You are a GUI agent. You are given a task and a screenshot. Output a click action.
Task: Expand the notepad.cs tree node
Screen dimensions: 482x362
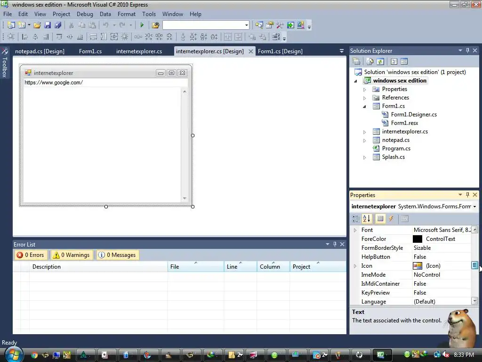point(365,140)
